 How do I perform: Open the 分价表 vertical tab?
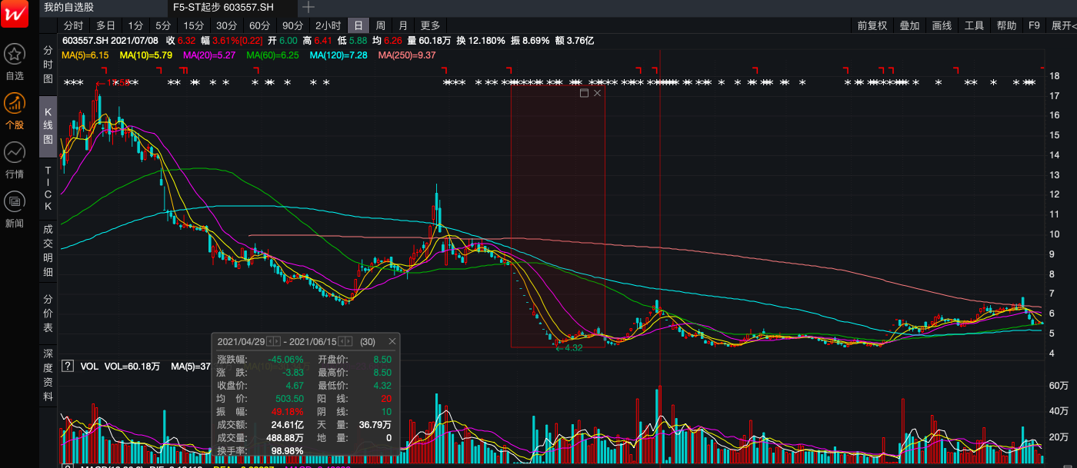click(48, 313)
